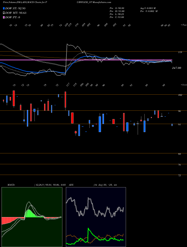This screenshot has height=247, width=187.
Task: Click the magenta DOW PT legend swatch
Action: (4, 17)
